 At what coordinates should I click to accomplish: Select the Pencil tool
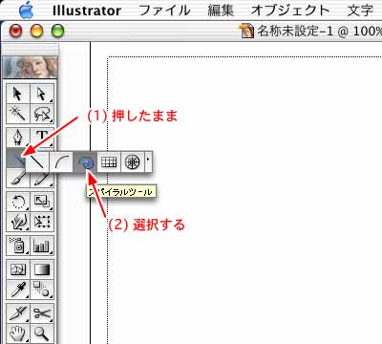[42, 180]
